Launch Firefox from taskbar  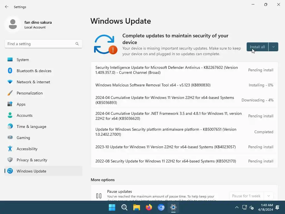149,207
